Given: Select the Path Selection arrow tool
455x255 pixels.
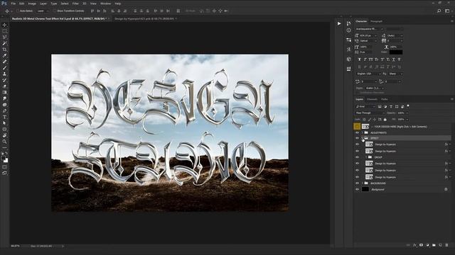Looking at the screenshot, I should point(5,123).
